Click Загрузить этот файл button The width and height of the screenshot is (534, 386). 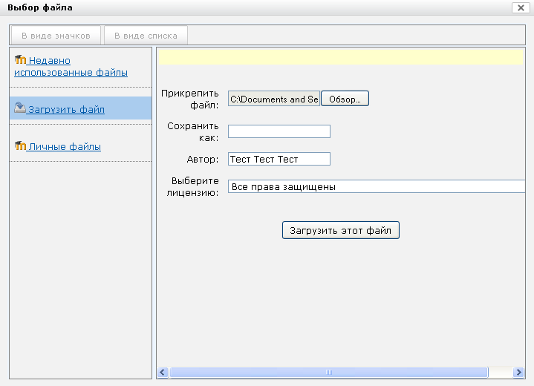coord(341,230)
